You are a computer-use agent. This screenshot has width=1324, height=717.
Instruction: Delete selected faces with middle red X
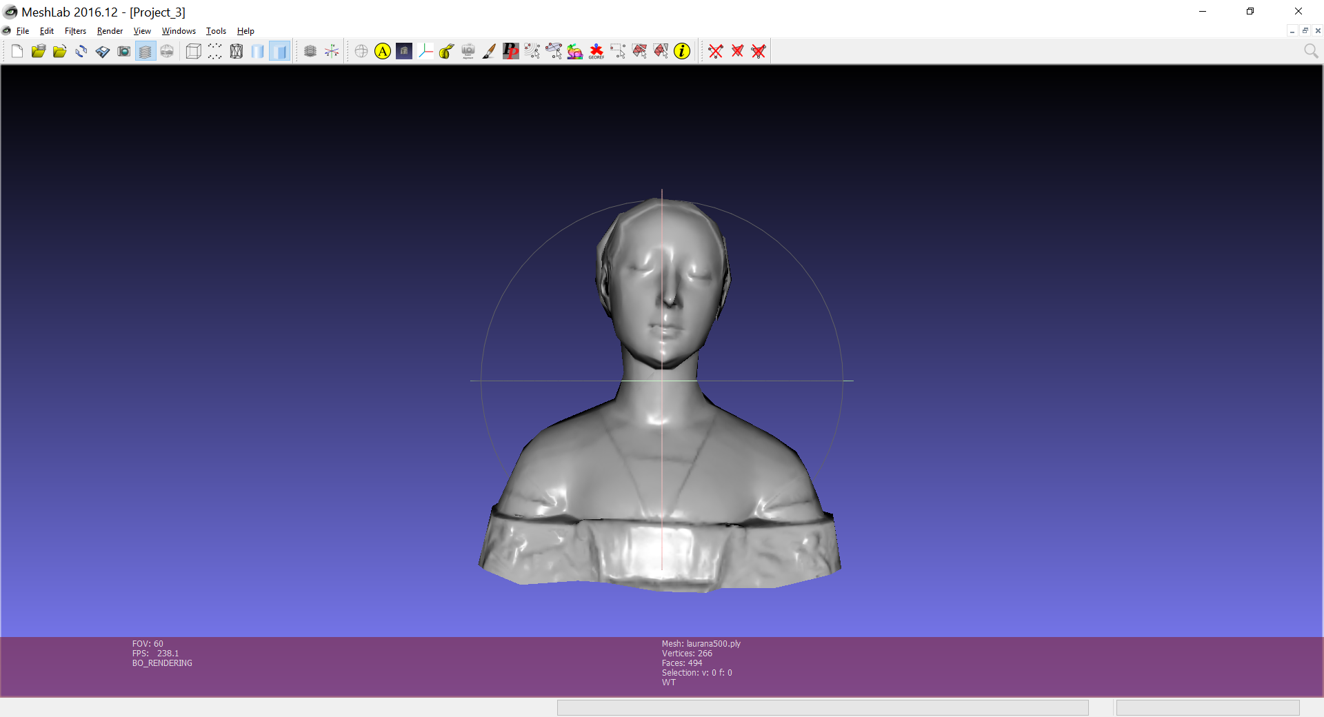tap(737, 51)
